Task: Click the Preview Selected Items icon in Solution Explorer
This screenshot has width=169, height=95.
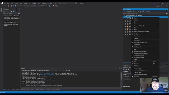Action: (149, 11)
